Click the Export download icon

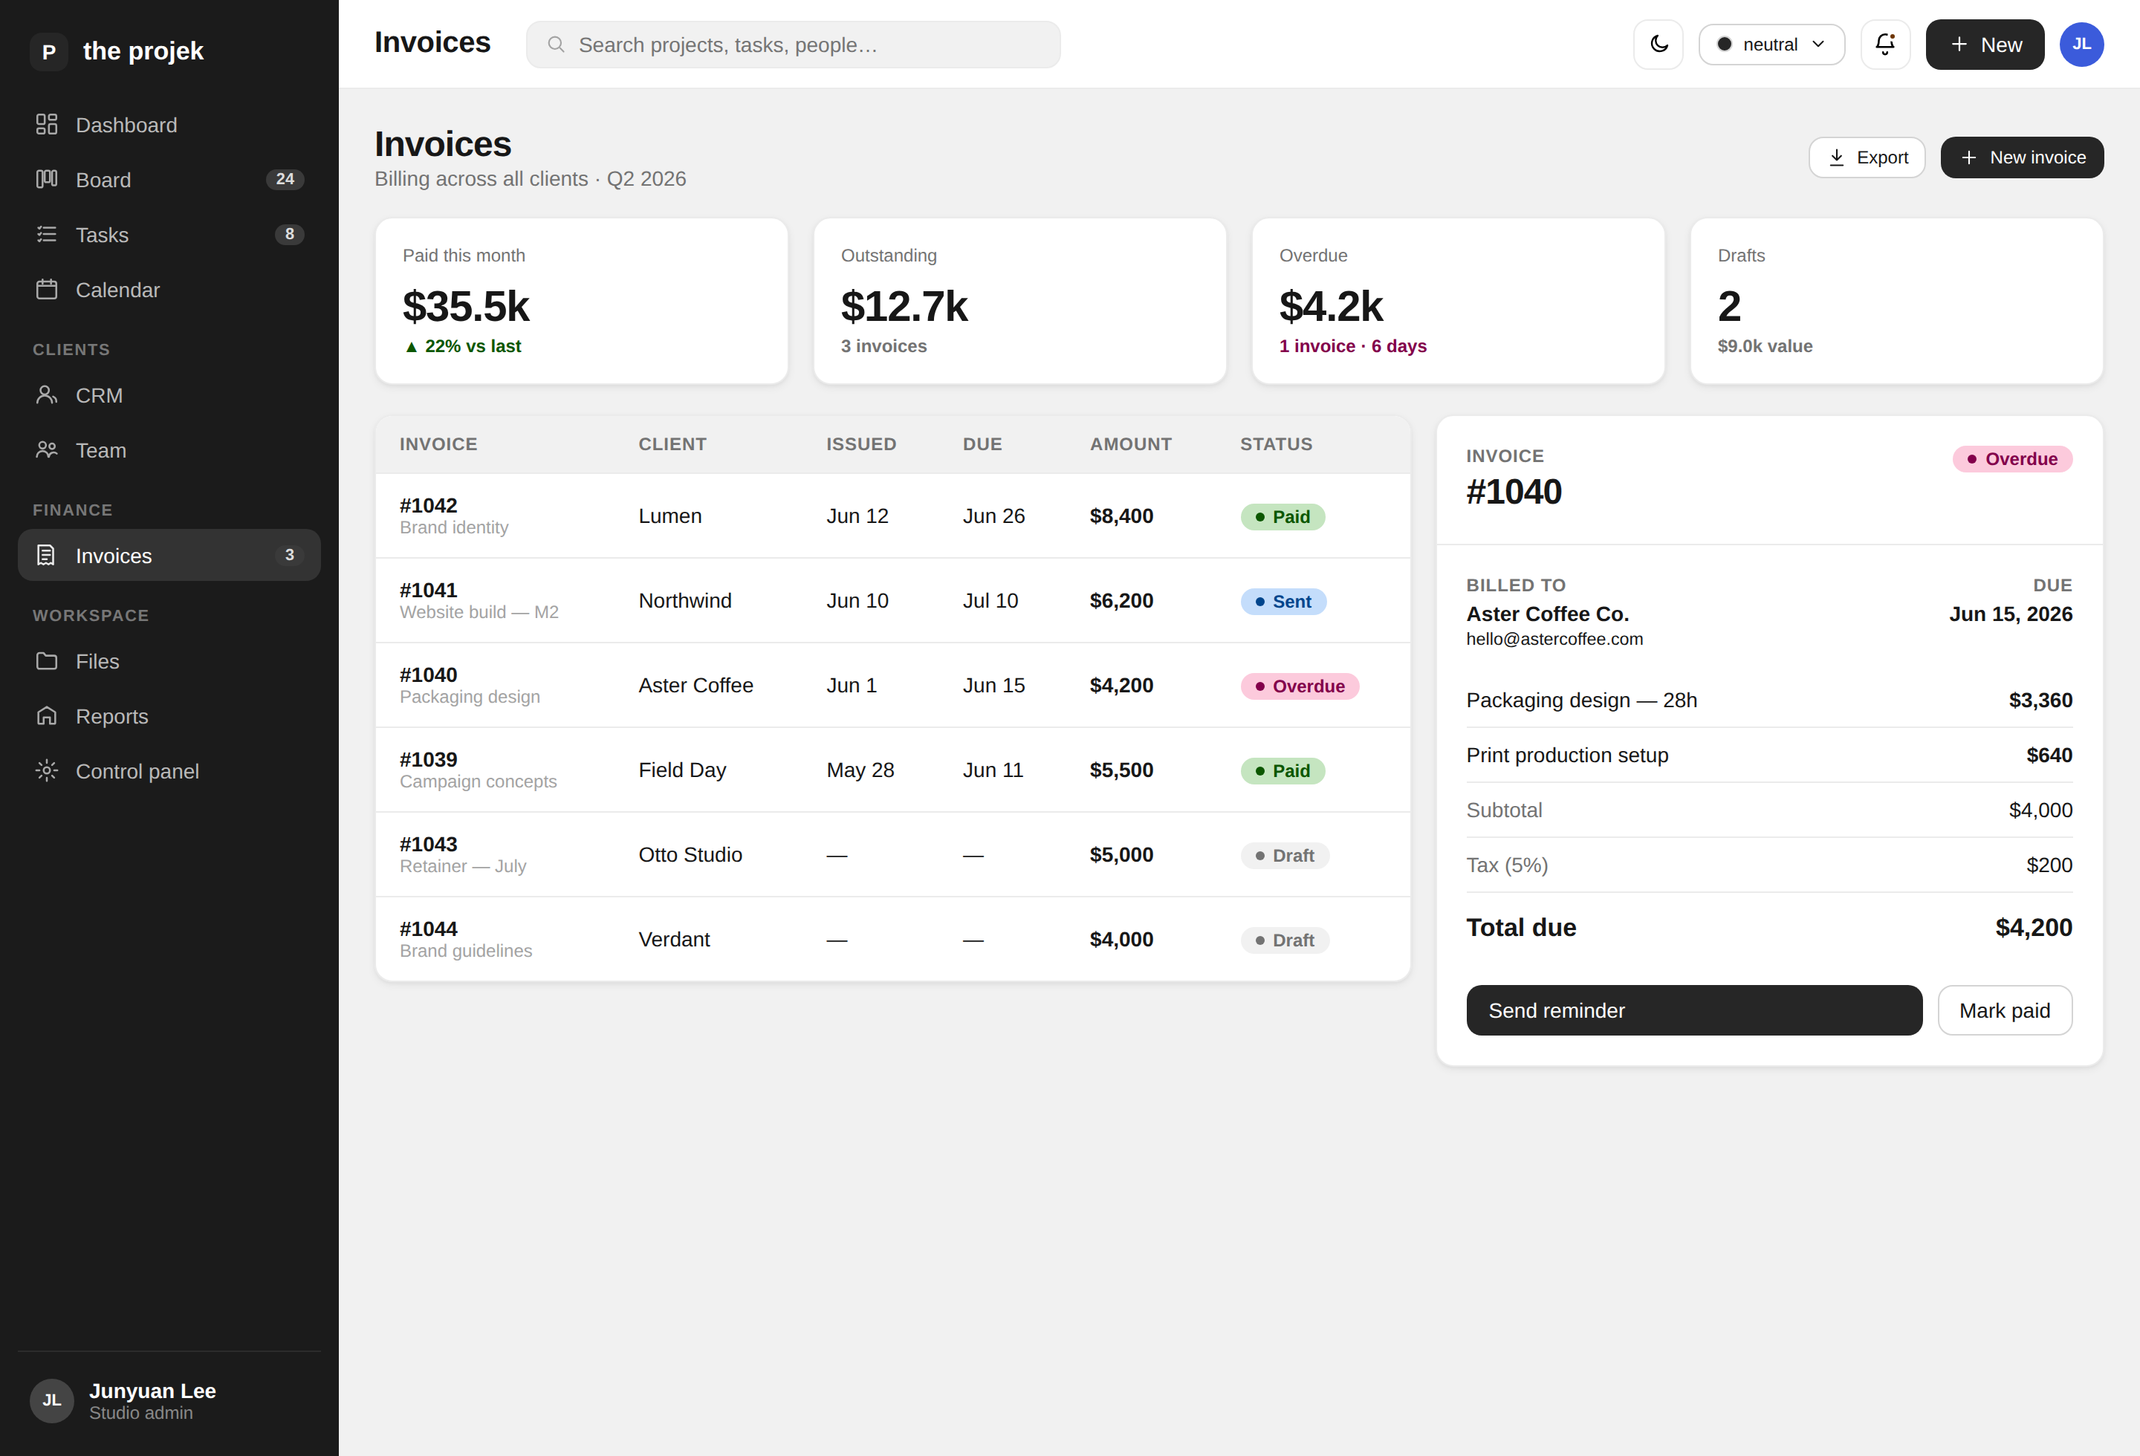[1836, 157]
